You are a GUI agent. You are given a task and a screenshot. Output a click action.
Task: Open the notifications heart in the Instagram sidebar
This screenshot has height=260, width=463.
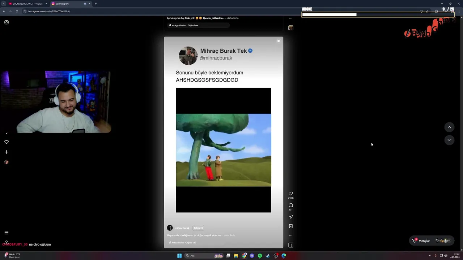click(7, 142)
